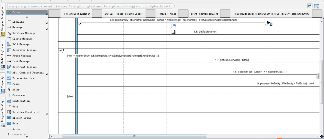Click the diagram pan crosshair button
324x139 pixels.
coord(322,136)
